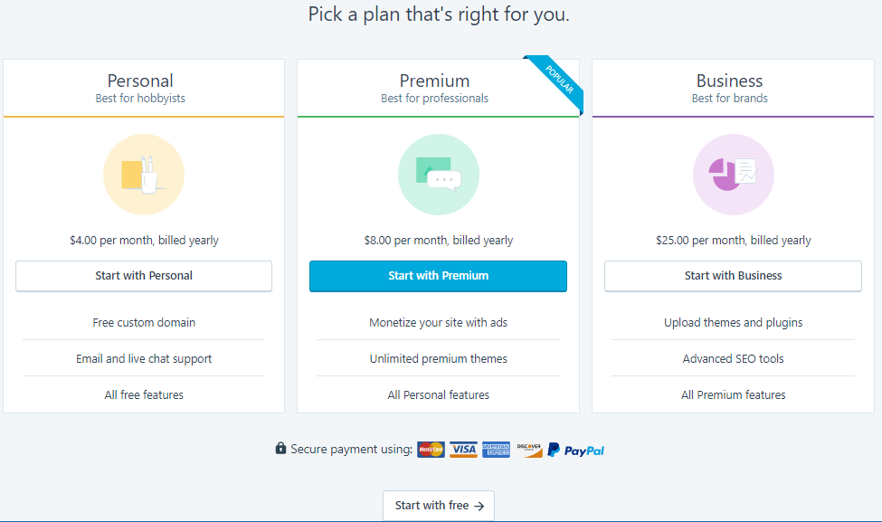Click the secure payment lock icon
882x522 pixels.
pyautogui.click(x=280, y=448)
